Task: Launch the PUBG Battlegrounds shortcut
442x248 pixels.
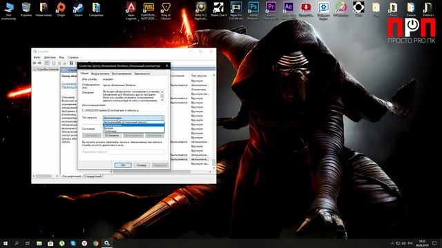Action: (148, 11)
